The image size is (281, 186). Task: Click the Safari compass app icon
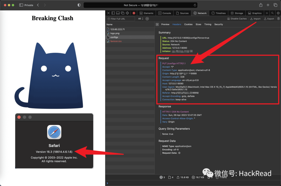point(54,132)
